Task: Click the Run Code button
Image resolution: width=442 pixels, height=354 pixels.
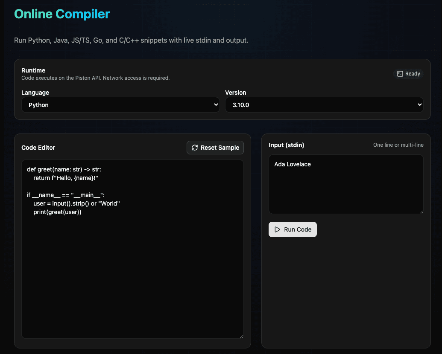Action: 293,229
